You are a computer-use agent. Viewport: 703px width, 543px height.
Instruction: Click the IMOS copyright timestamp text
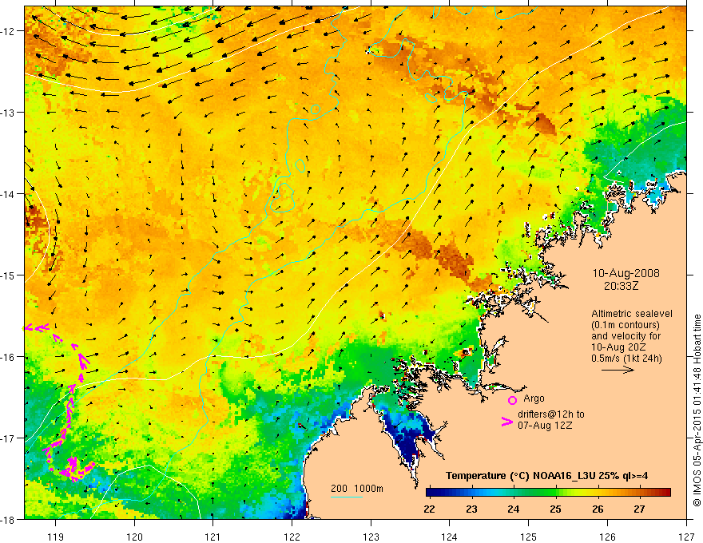click(697, 410)
